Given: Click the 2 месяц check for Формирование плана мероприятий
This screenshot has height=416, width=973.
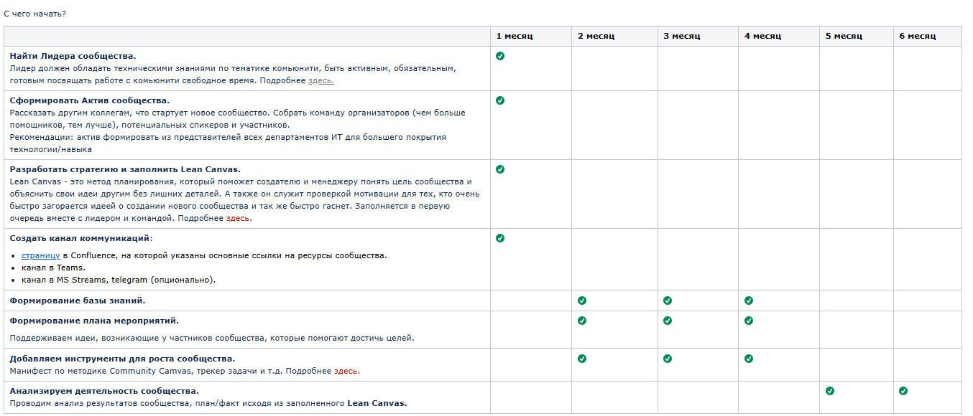Looking at the screenshot, I should pos(582,321).
